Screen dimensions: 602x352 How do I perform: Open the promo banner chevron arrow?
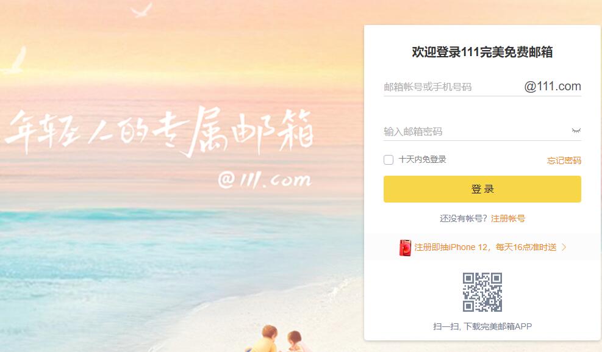tap(564, 247)
